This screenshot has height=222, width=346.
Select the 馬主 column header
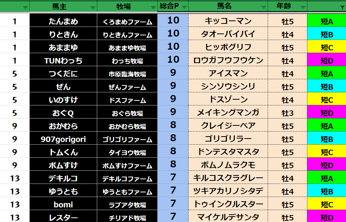click(x=59, y=7)
